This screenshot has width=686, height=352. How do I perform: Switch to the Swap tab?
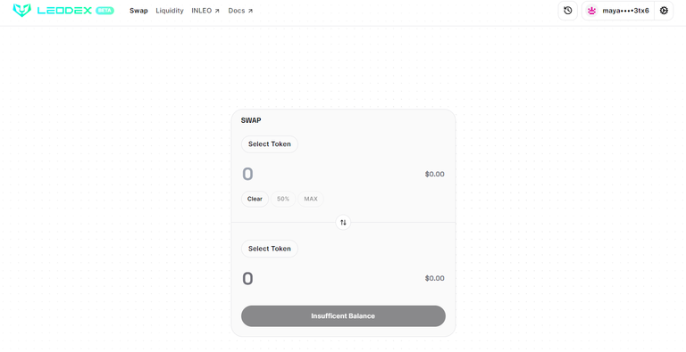point(138,11)
